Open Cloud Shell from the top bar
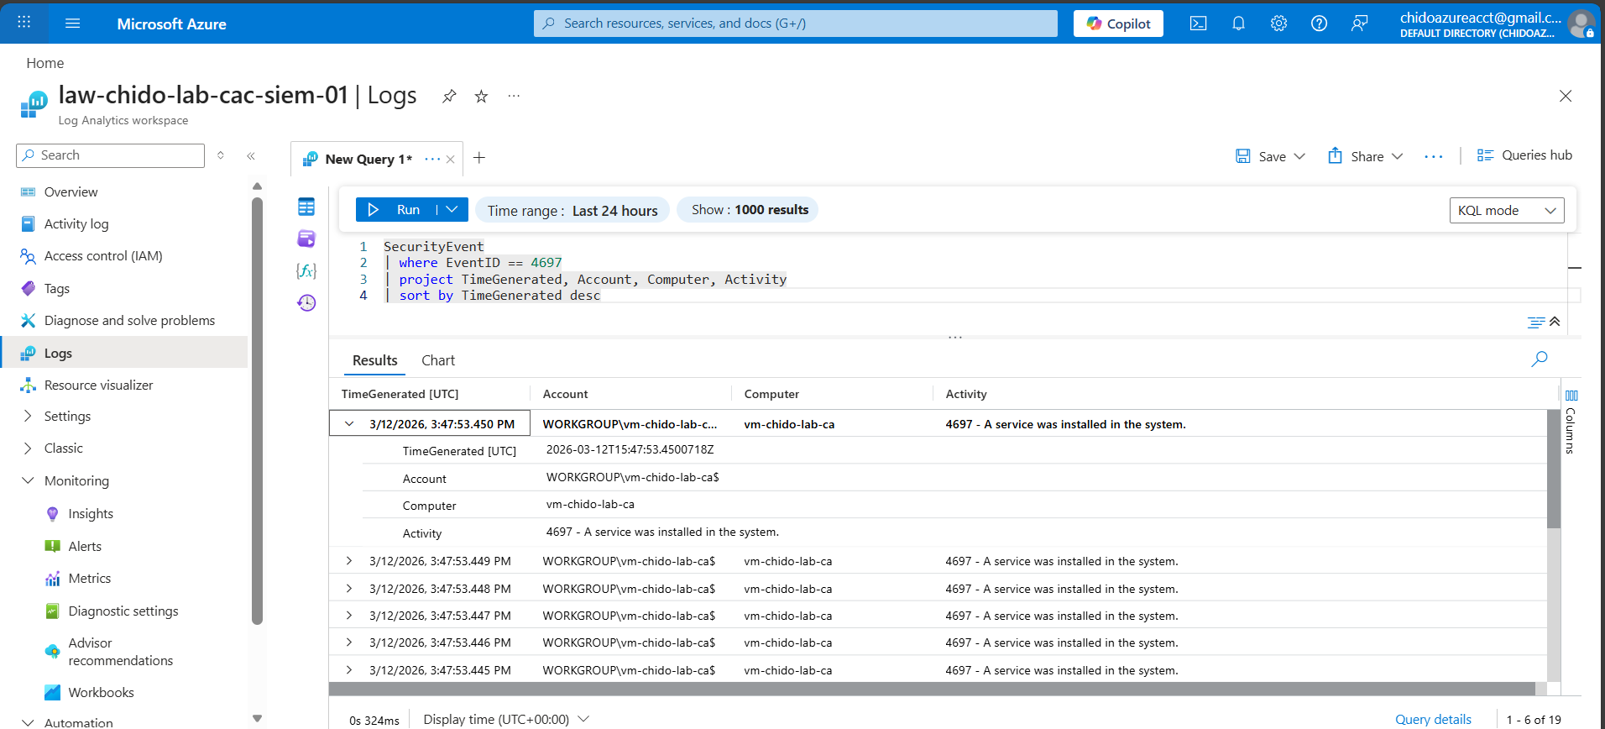The image size is (1605, 729). click(x=1198, y=24)
